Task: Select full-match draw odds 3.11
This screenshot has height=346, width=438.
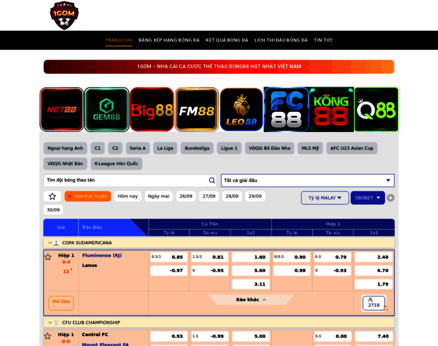Action: (251, 284)
